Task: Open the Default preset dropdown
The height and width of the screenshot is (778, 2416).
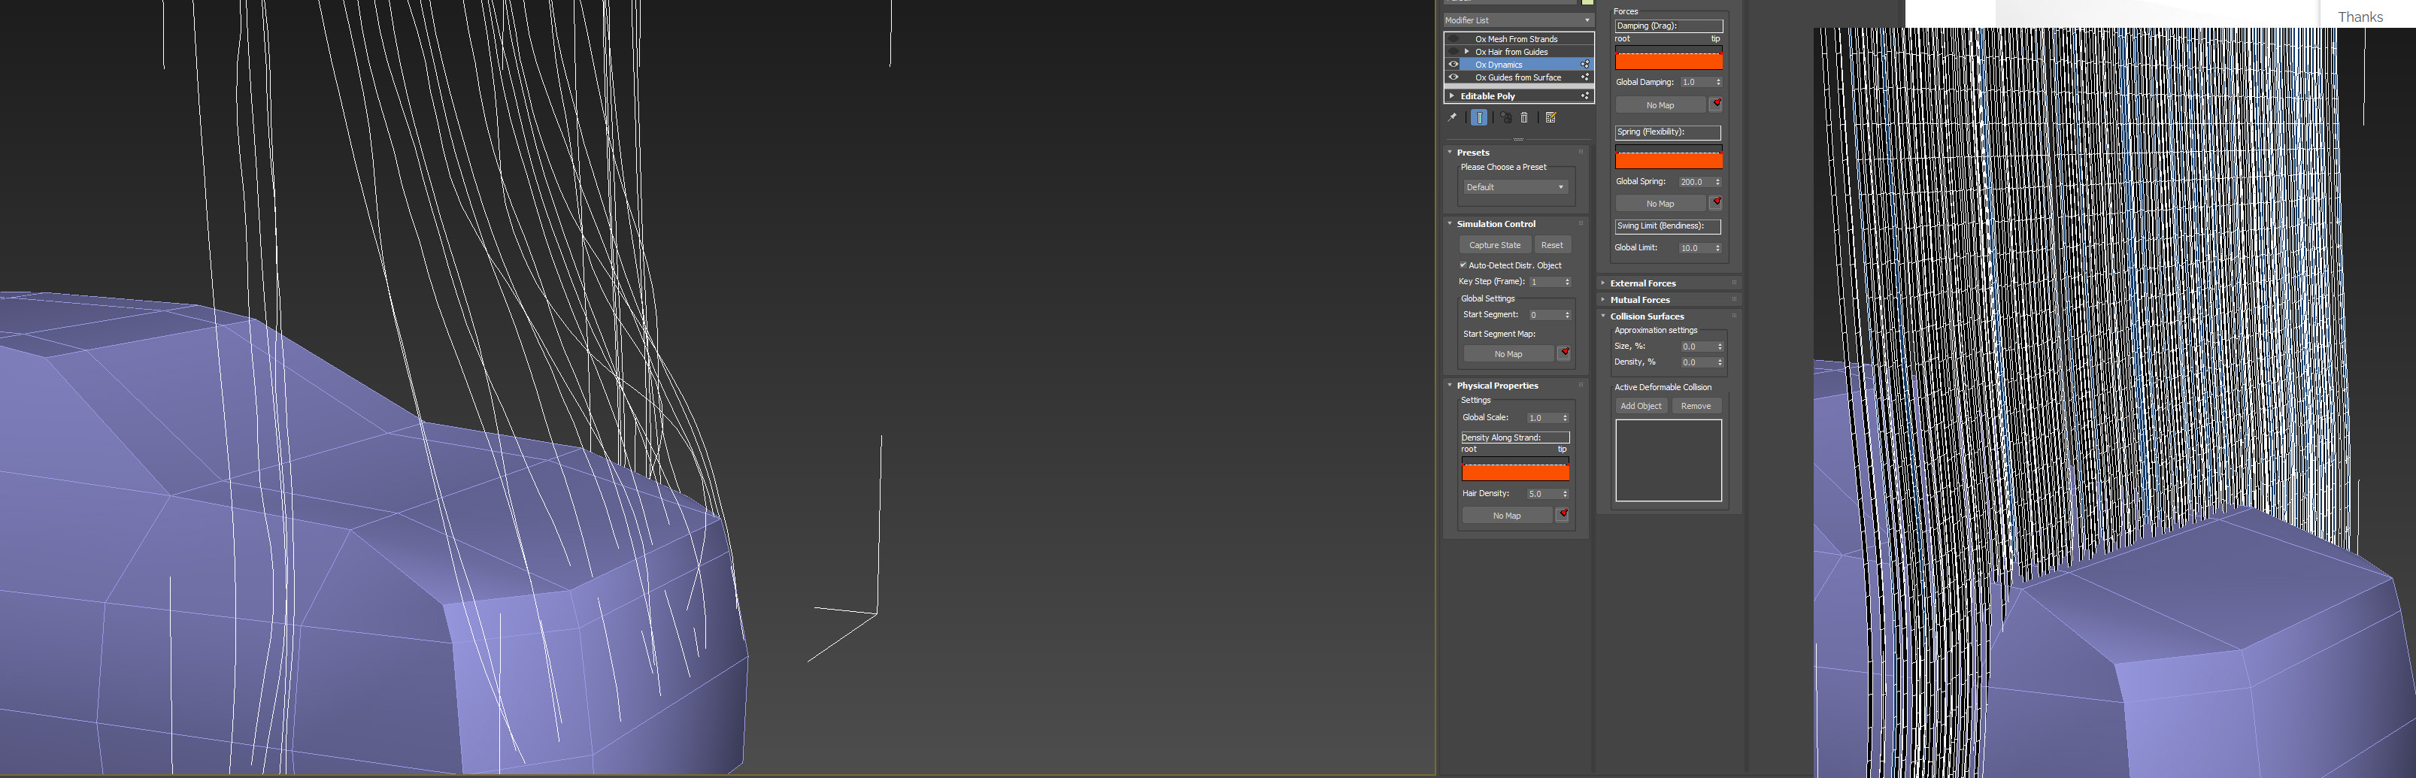Action: click(1514, 187)
